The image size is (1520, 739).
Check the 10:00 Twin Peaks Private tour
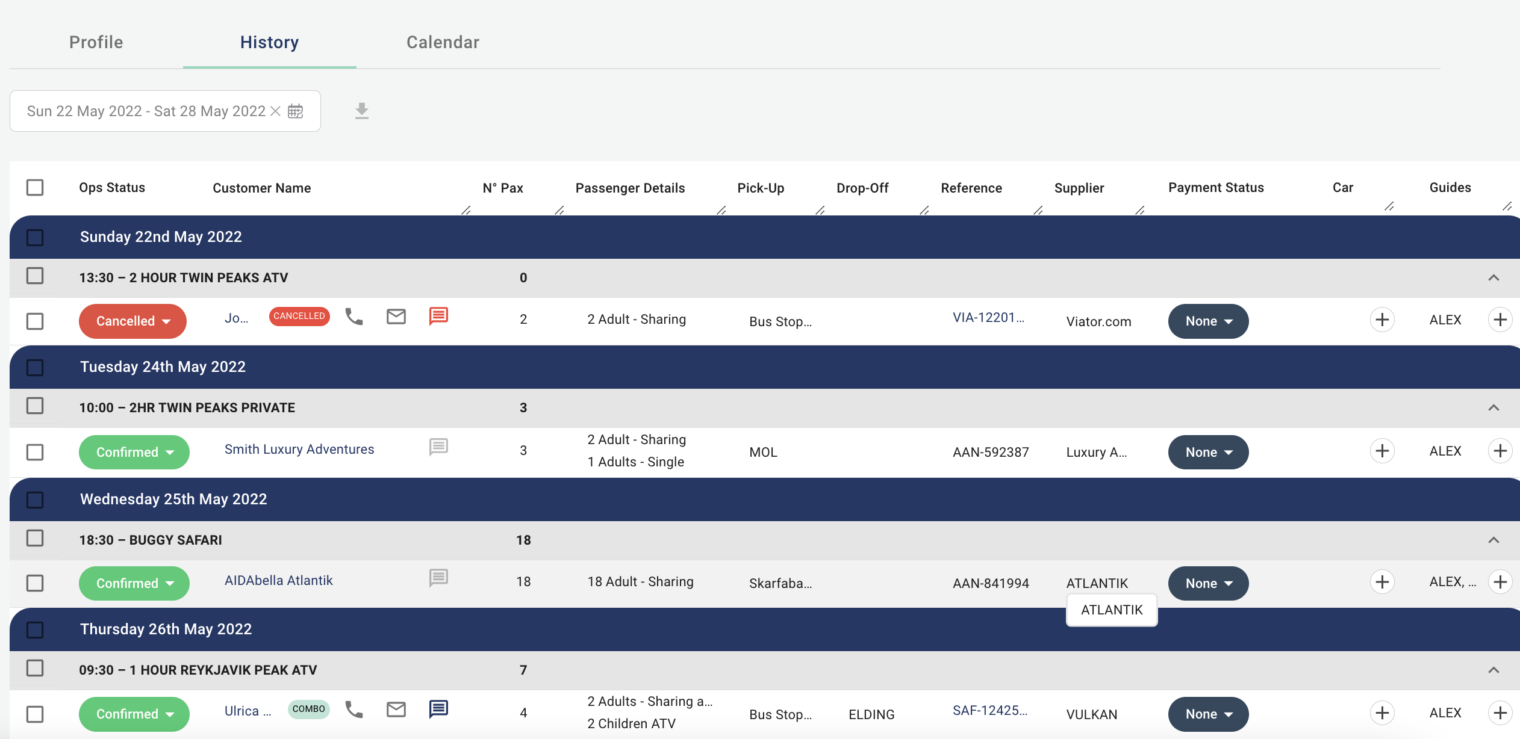tap(35, 406)
